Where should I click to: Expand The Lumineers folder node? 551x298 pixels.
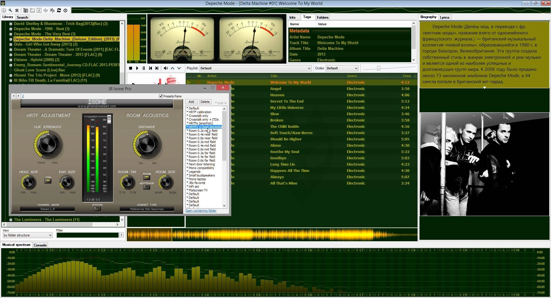coord(11,220)
